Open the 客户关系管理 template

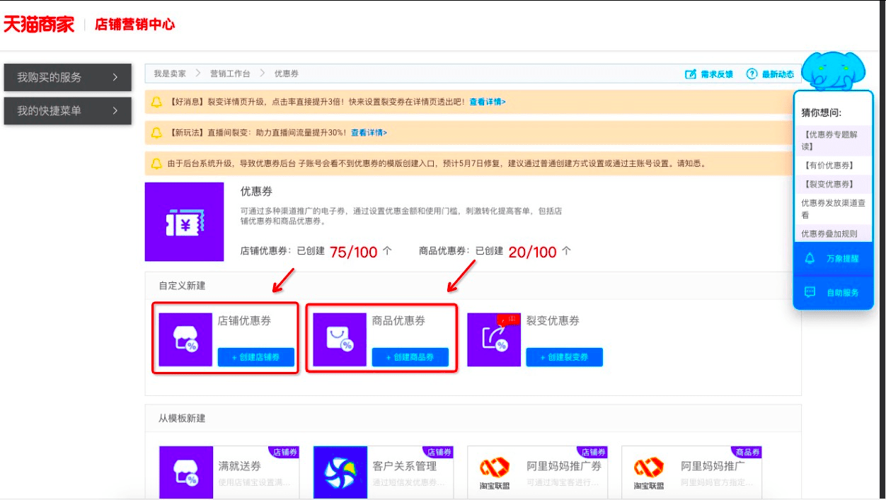pyautogui.click(x=384, y=472)
